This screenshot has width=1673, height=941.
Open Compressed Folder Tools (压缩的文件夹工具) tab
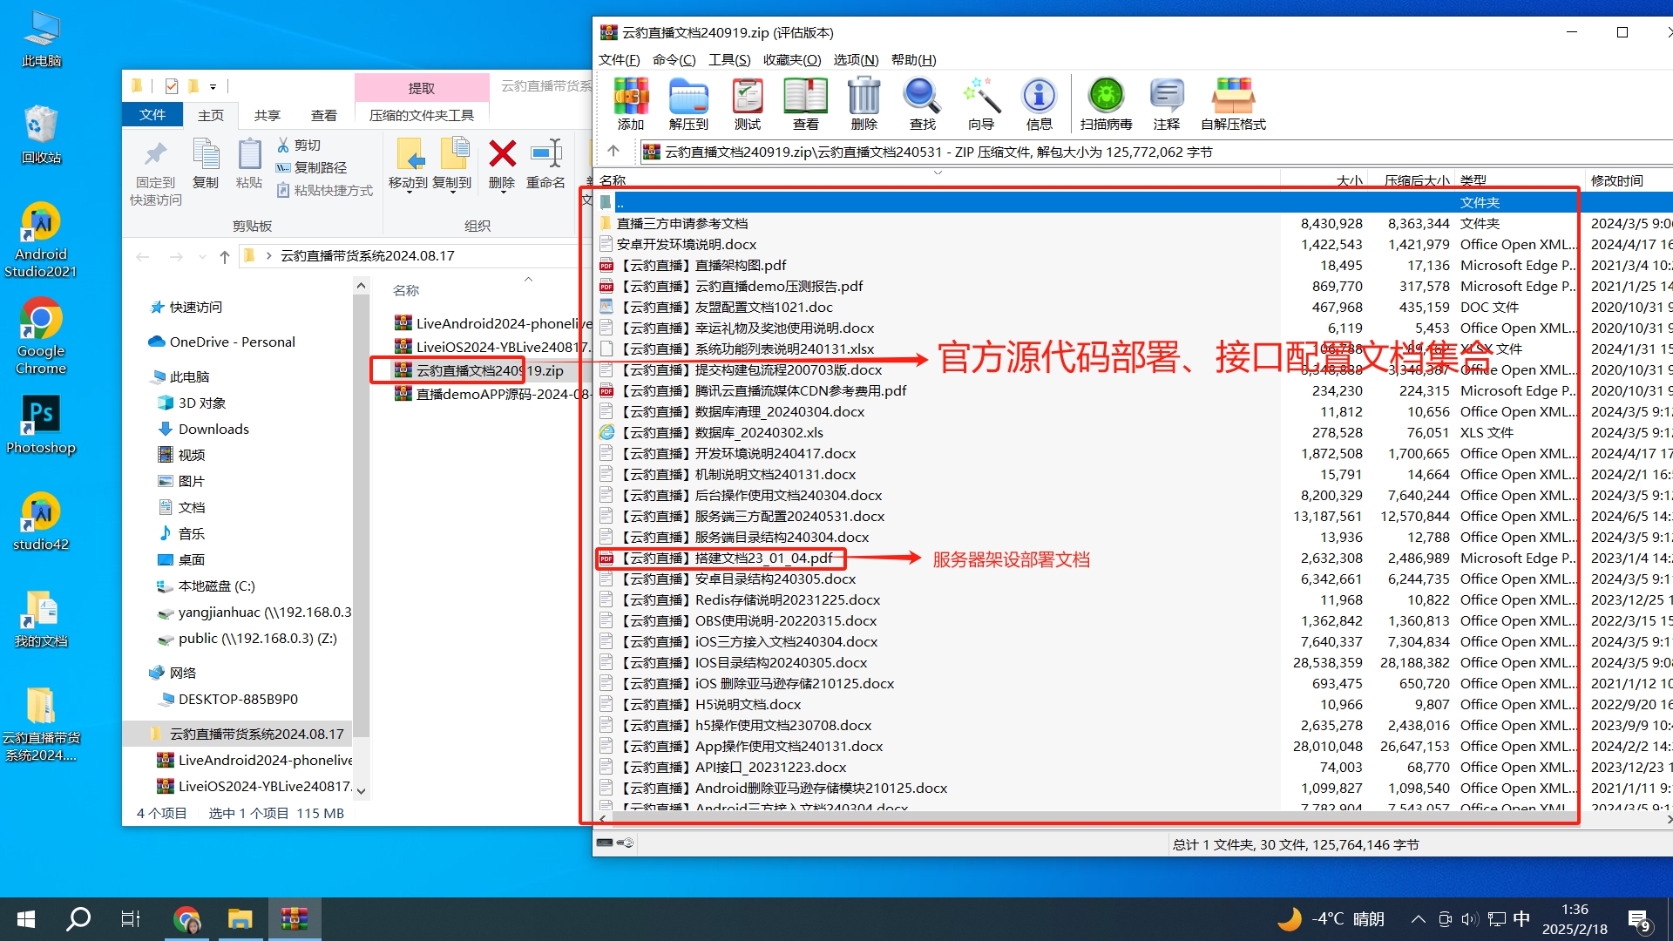pos(422,115)
